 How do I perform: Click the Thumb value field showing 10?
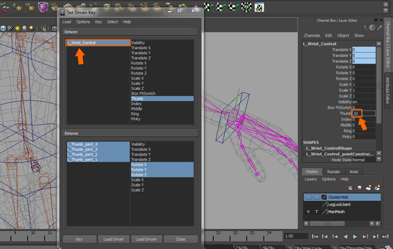364,113
